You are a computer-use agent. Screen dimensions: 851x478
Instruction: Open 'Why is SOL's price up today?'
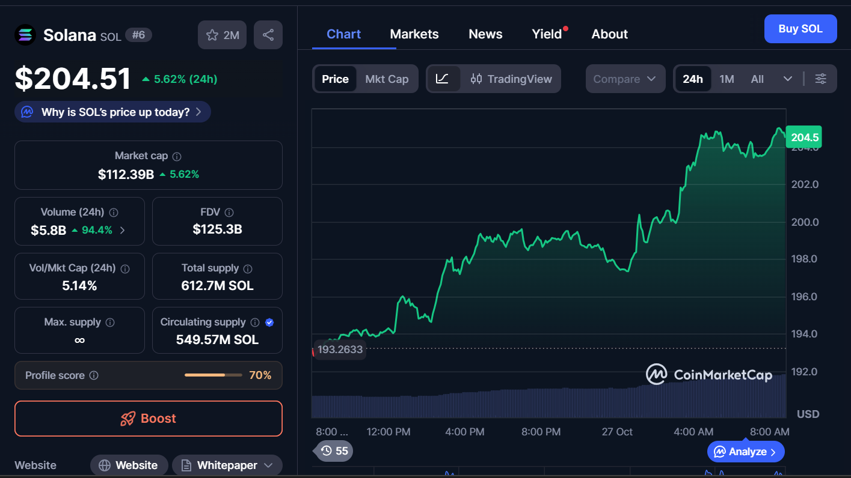coord(113,112)
